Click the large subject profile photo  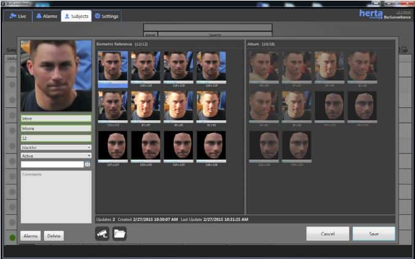tap(56, 76)
